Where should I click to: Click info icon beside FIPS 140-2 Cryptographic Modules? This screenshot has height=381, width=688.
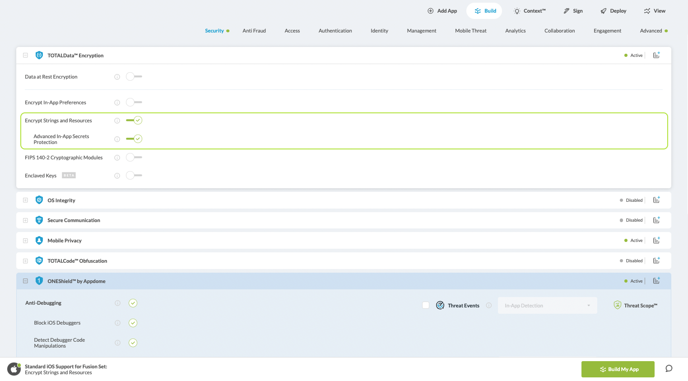coord(117,158)
